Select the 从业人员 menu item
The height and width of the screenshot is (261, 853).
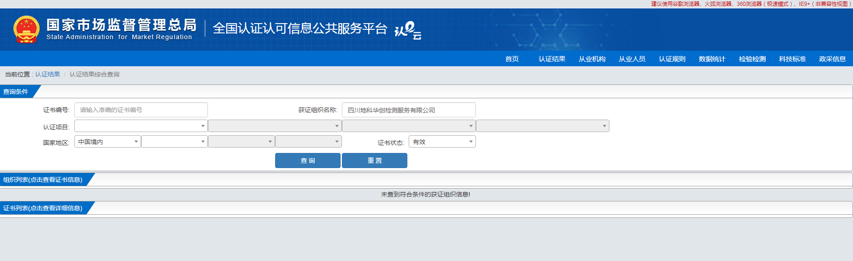632,59
